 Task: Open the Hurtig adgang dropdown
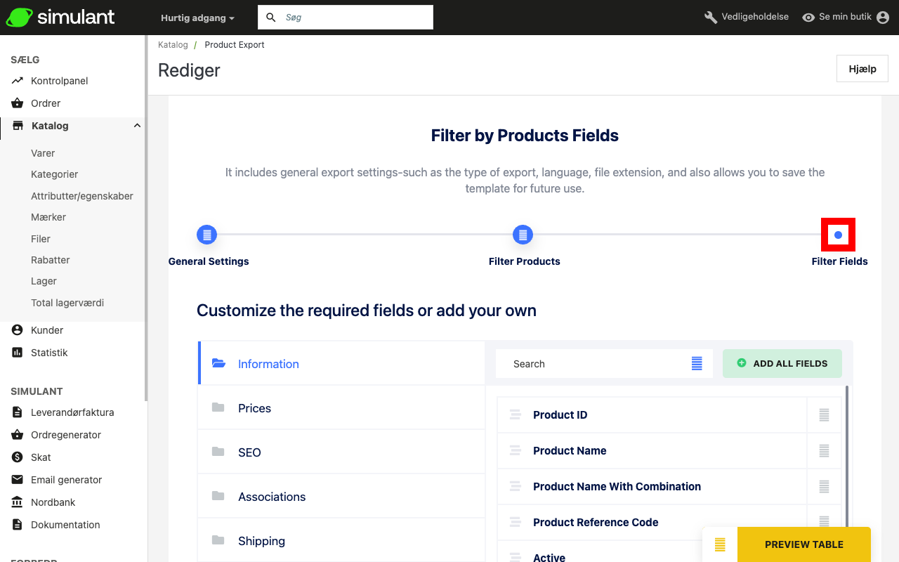click(x=197, y=18)
